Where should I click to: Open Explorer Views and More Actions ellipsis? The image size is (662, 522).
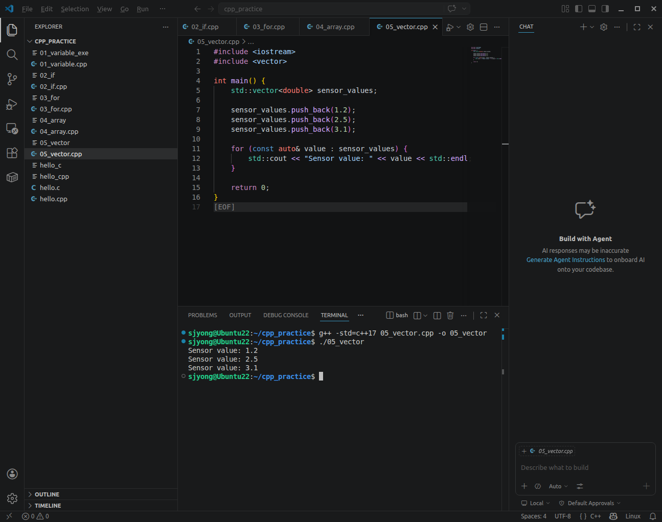[x=165, y=27]
